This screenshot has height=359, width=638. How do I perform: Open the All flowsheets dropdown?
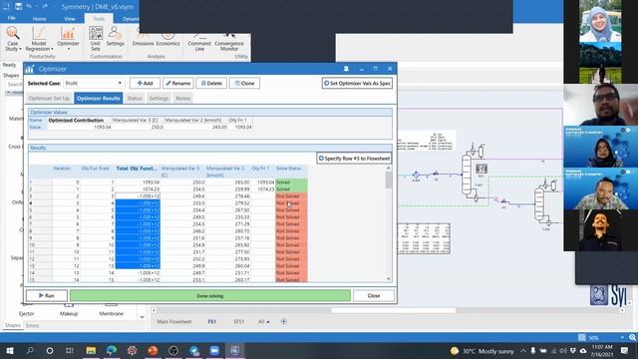[x=263, y=321]
